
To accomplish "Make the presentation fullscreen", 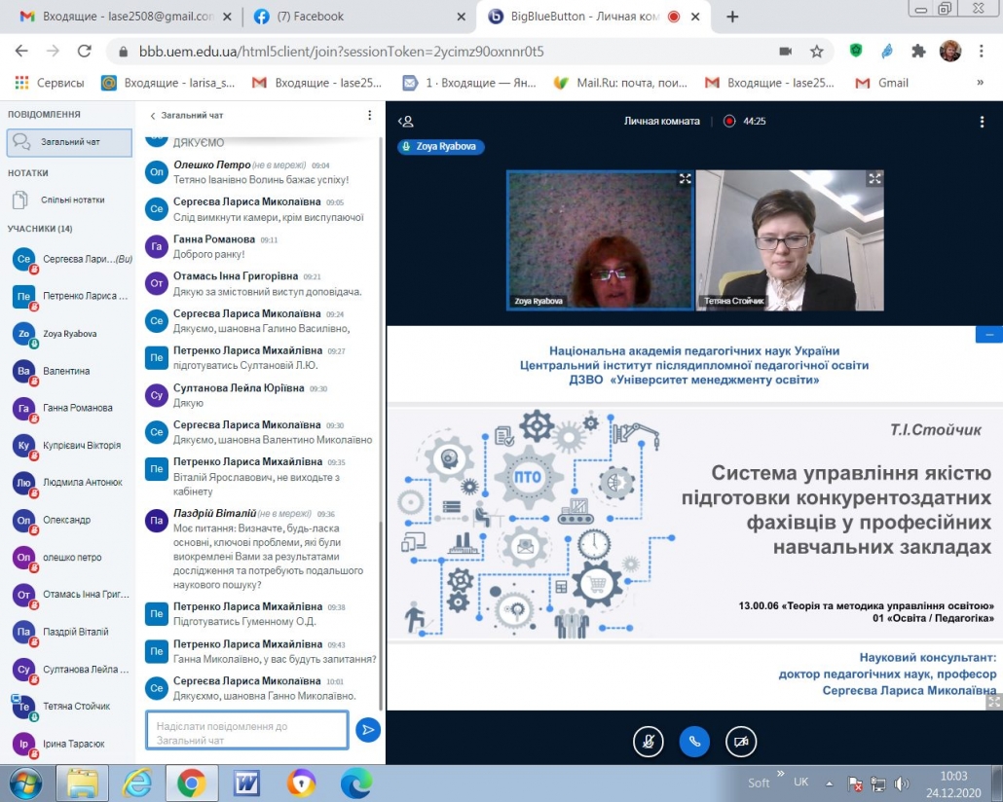I will pos(994,702).
